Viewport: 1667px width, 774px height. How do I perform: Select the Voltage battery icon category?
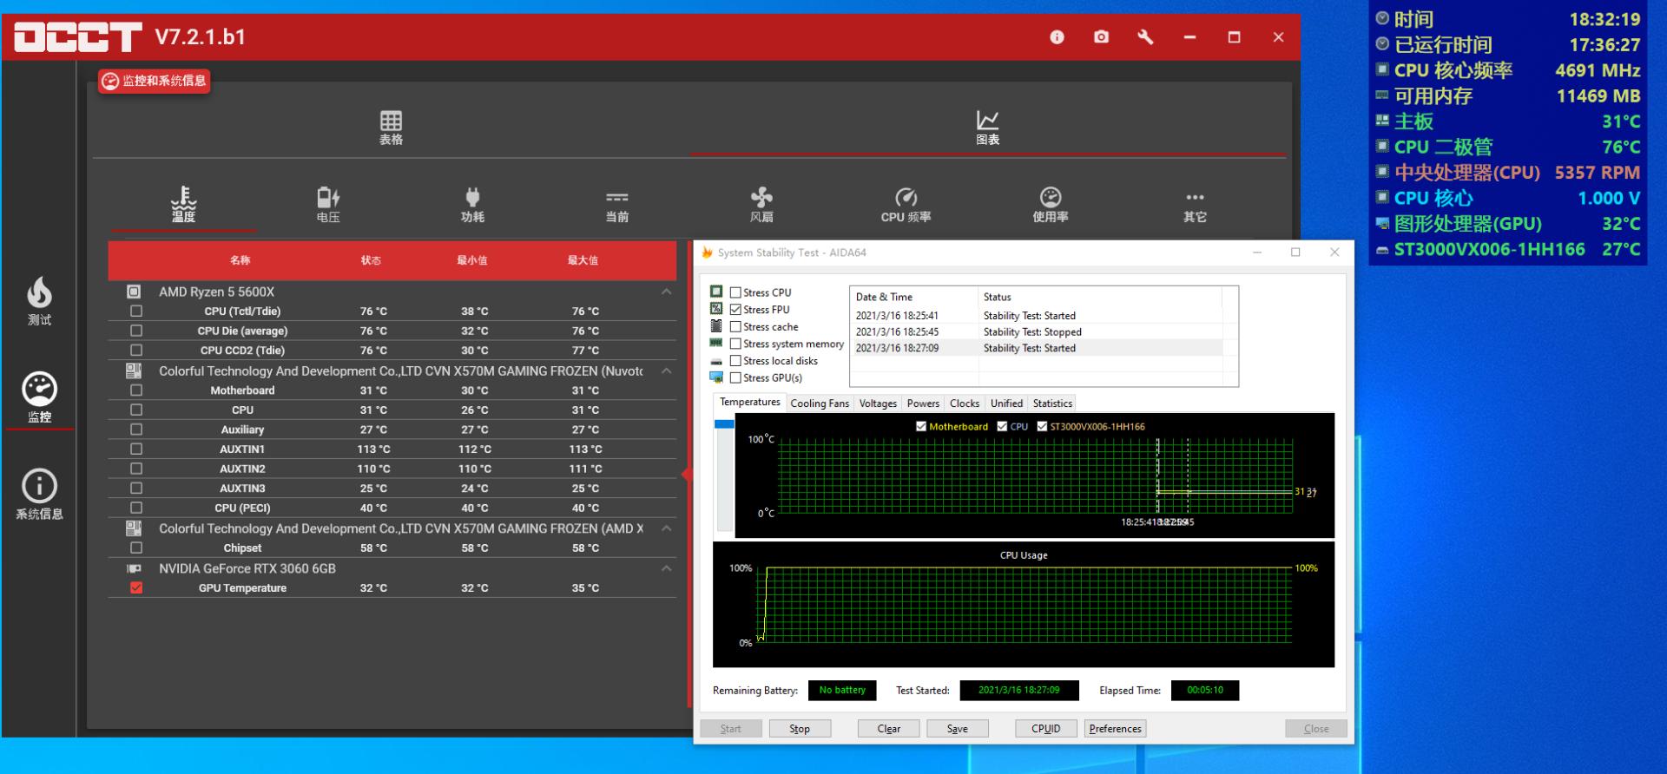(x=328, y=205)
